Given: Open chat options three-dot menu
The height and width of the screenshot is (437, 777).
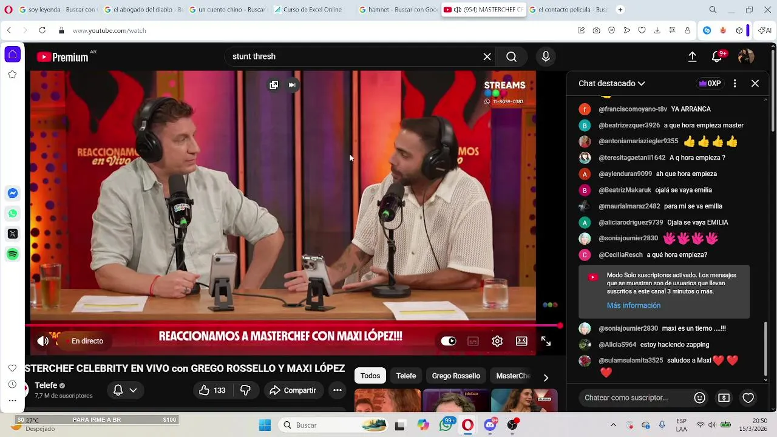Looking at the screenshot, I should 735,84.
